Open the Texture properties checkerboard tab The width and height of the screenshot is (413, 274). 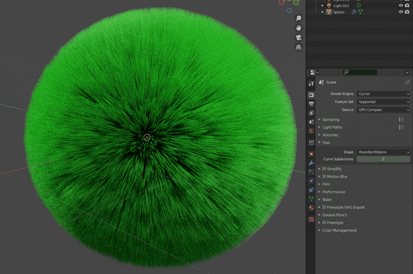pyautogui.click(x=311, y=219)
